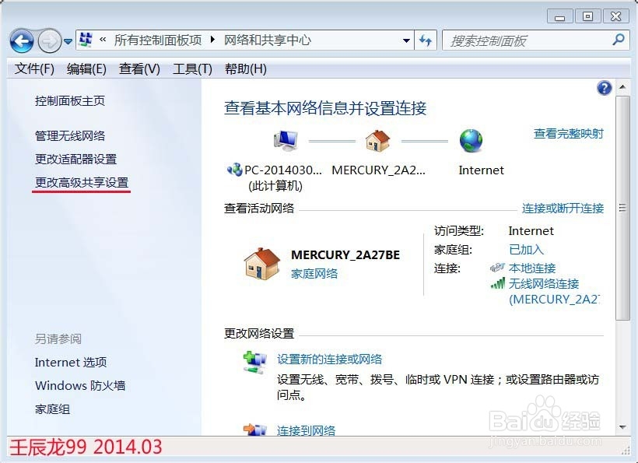
Task: Click breadcrumb arrow after 所有控制面板项
Action: (x=212, y=40)
